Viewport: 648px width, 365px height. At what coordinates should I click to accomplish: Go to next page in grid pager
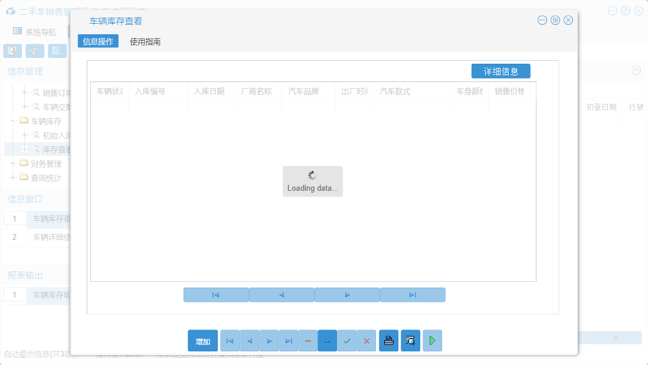(x=347, y=295)
